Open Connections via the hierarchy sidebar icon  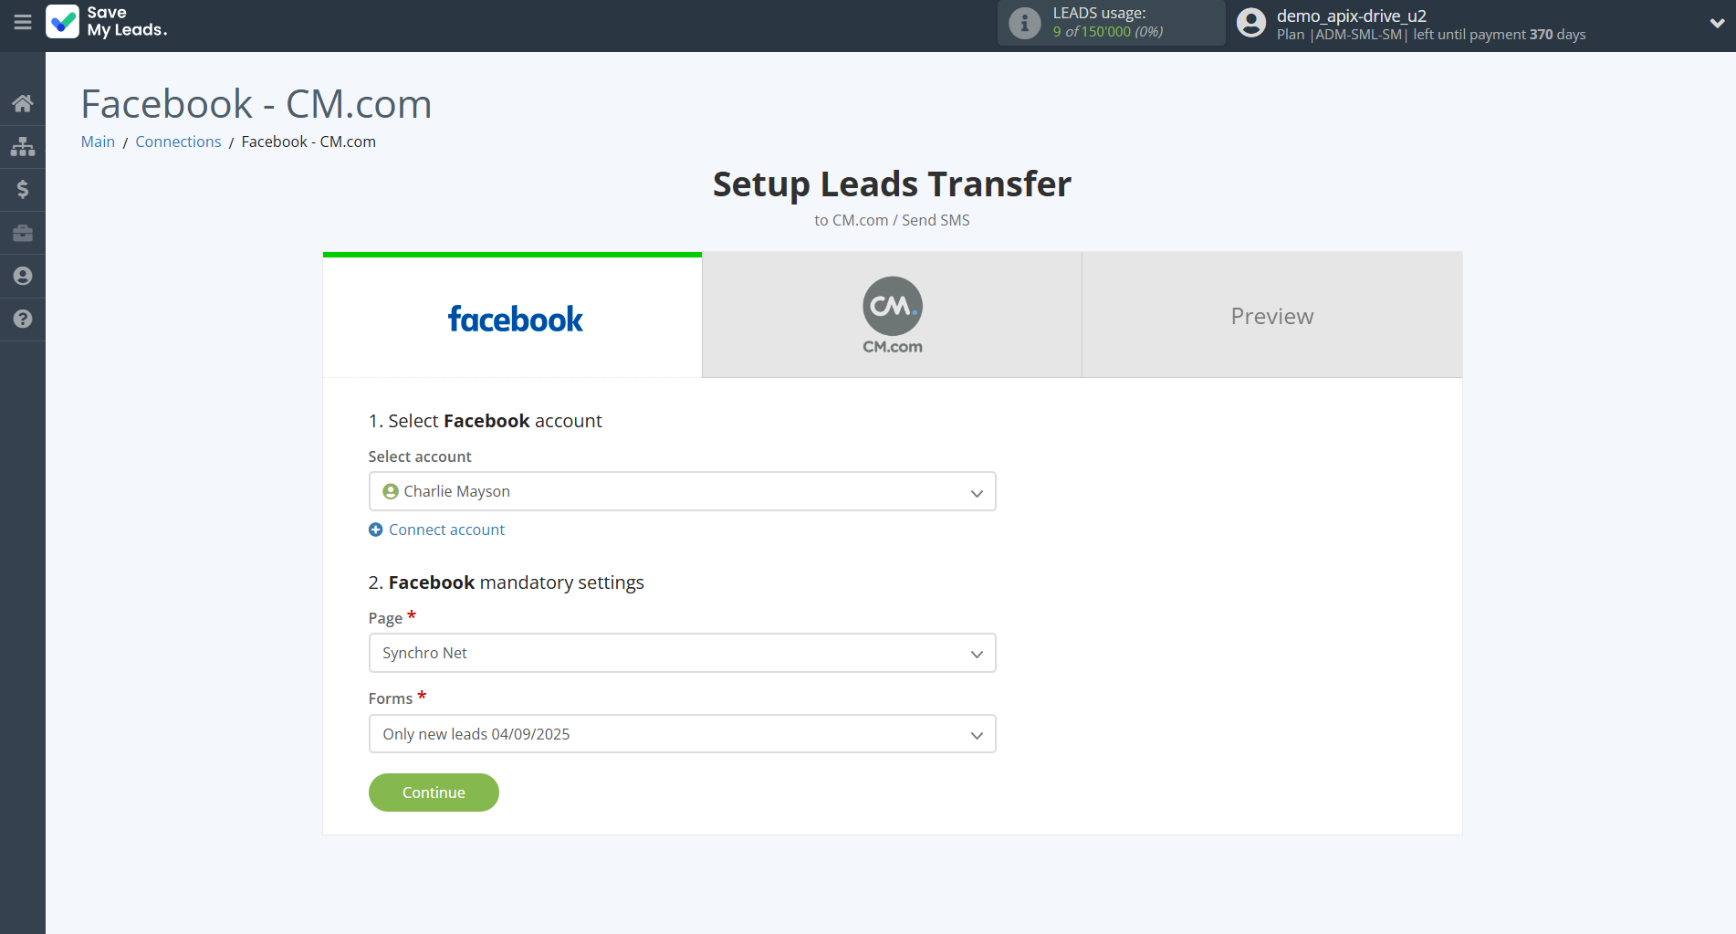(x=22, y=146)
